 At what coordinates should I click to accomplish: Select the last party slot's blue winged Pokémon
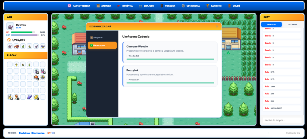pyautogui.click(x=43, y=46)
